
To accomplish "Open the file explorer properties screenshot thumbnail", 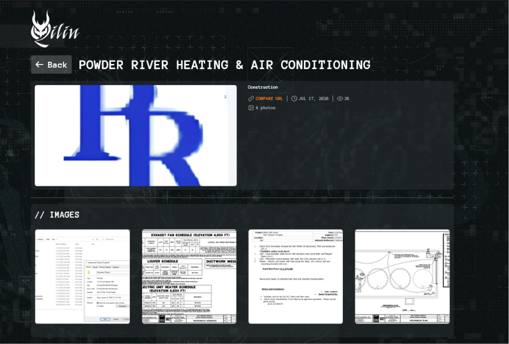I will (82, 277).
